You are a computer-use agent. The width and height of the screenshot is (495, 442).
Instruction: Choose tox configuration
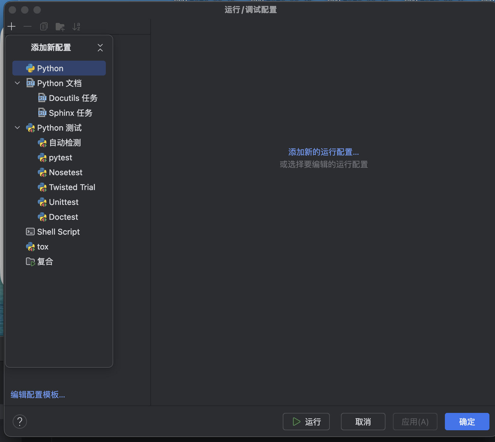coord(59,246)
